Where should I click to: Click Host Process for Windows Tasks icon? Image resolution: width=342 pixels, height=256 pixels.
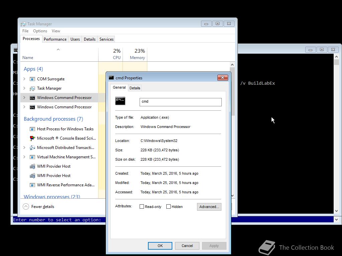coord(32,129)
